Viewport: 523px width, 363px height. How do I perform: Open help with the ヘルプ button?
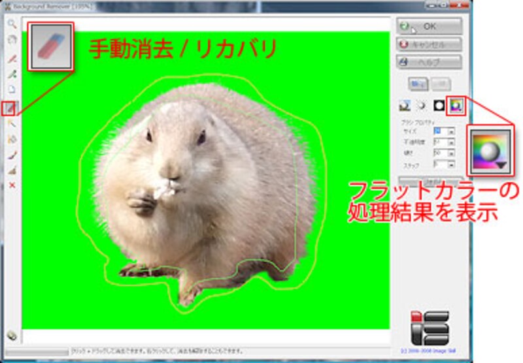(429, 62)
